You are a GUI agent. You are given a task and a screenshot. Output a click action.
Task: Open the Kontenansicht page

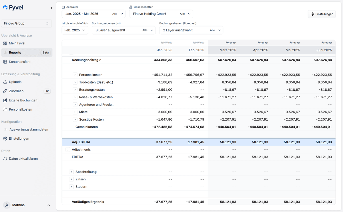click(27, 62)
